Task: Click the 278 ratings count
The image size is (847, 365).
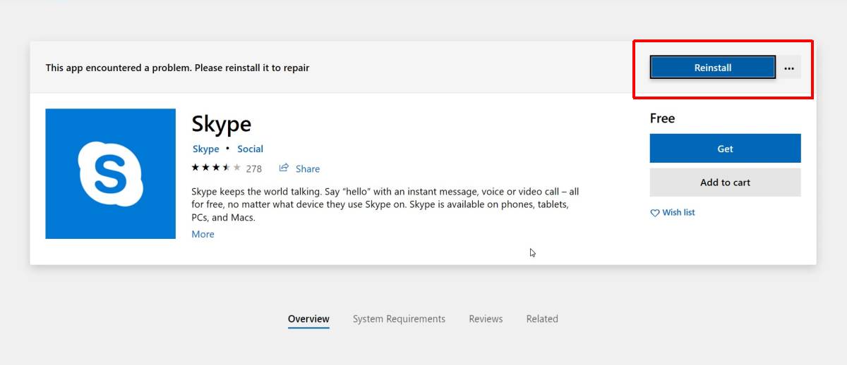Action: [253, 169]
